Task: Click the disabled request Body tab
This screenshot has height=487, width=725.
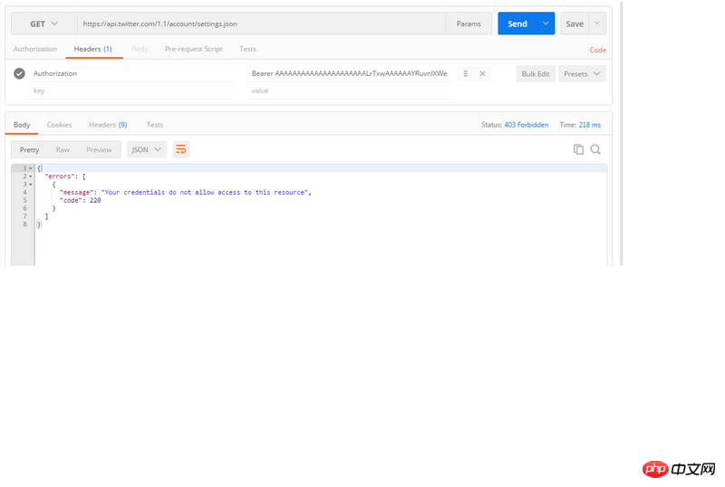Action: (140, 49)
